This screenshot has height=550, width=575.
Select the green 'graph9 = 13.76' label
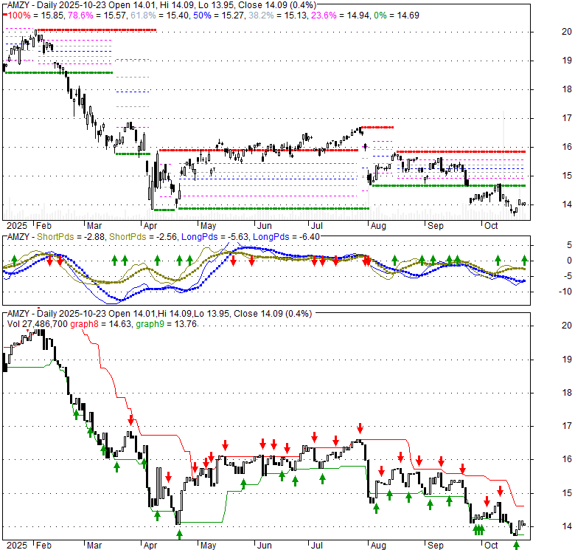pyautogui.click(x=167, y=324)
